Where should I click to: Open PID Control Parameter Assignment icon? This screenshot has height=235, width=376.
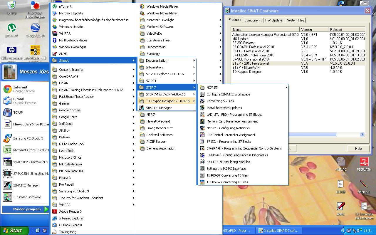(202, 135)
